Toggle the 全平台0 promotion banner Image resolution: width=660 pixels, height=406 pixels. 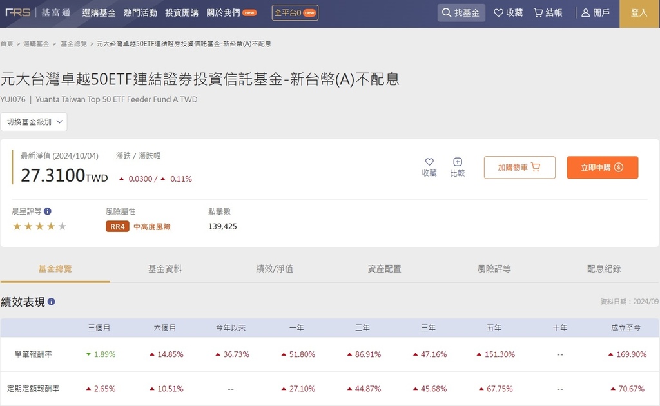(295, 12)
